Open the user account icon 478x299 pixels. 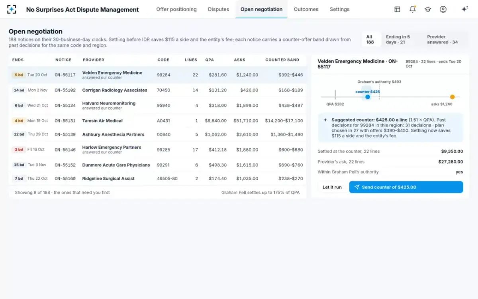pos(443,9)
